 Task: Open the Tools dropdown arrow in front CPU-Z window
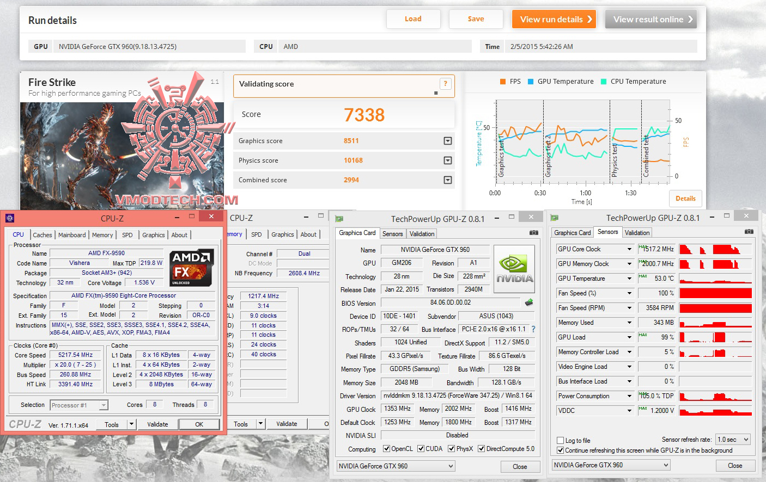[131, 424]
